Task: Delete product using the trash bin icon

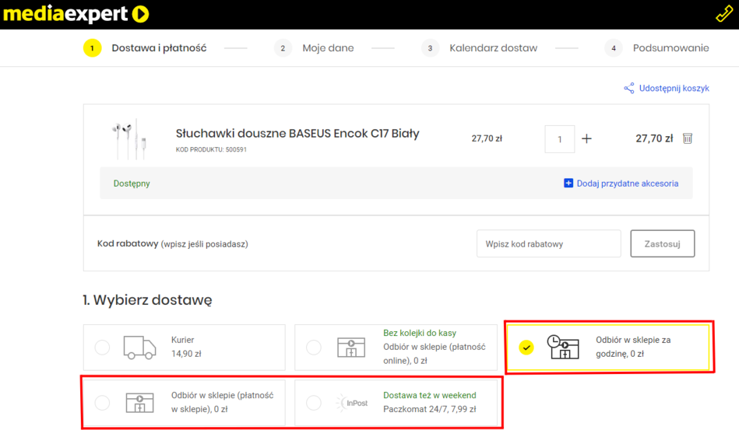Action: pyautogui.click(x=688, y=138)
